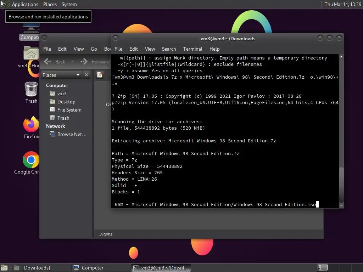Minimize the terminal window

click(320, 38)
